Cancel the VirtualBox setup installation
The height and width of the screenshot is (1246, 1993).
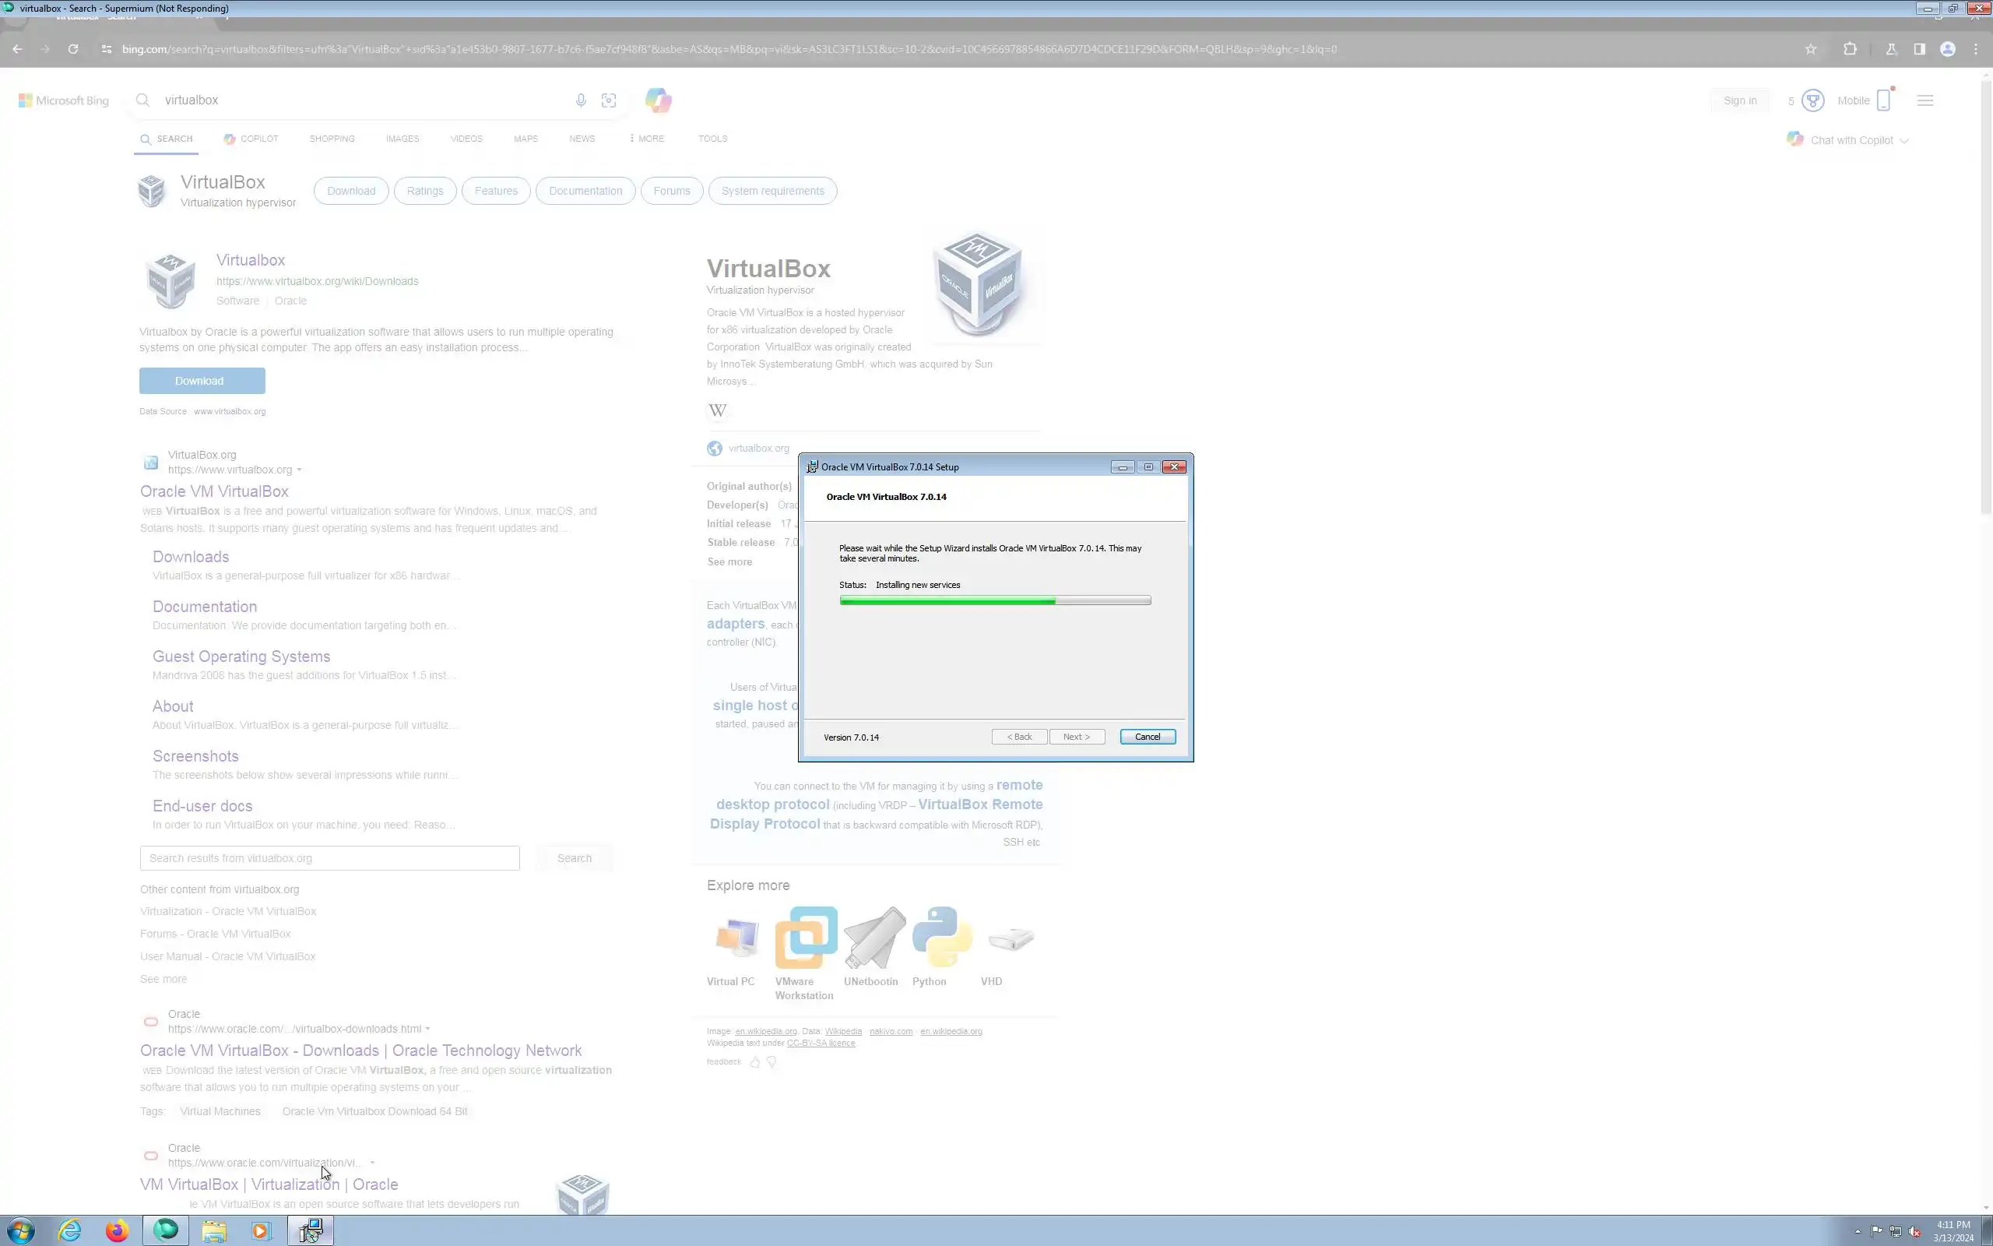coord(1147,737)
